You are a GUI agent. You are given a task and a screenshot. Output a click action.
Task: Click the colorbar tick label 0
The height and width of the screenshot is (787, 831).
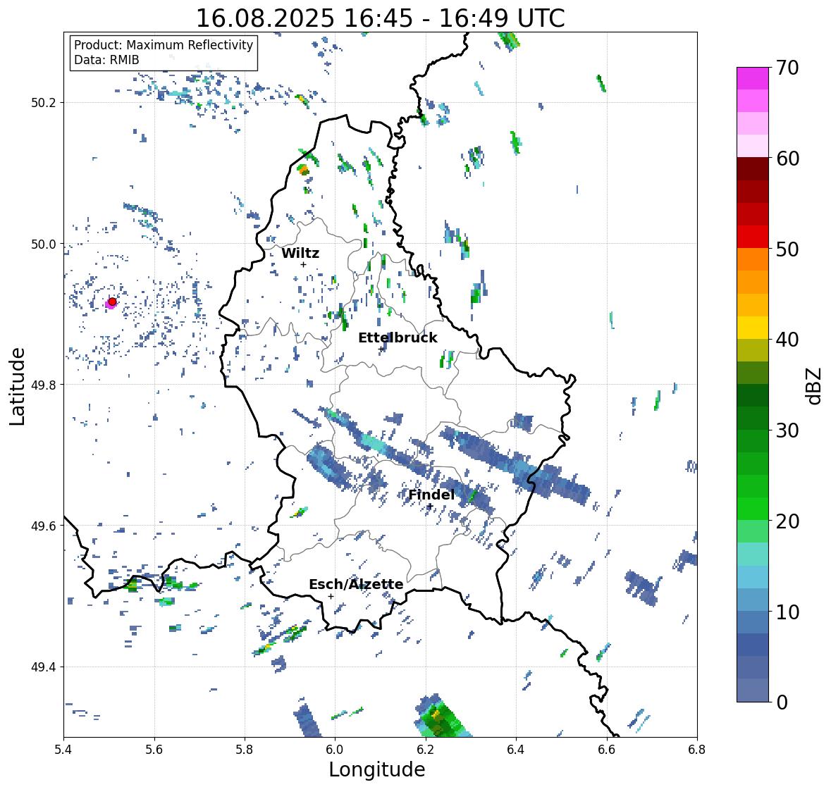pos(782,702)
